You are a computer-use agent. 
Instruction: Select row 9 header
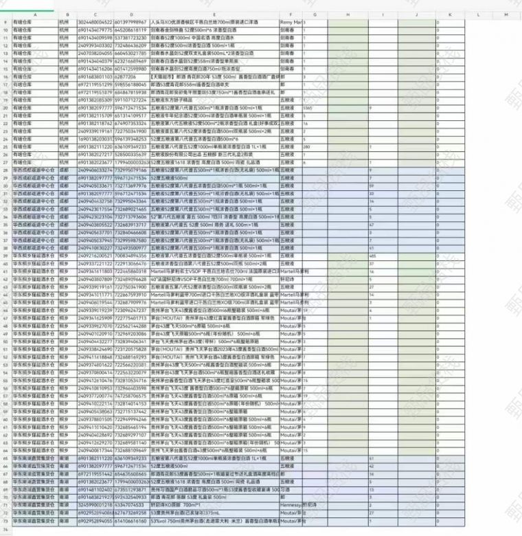(x=5, y=22)
